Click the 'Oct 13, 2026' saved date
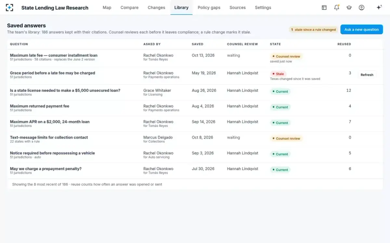390x243 pixels. pos(203,55)
